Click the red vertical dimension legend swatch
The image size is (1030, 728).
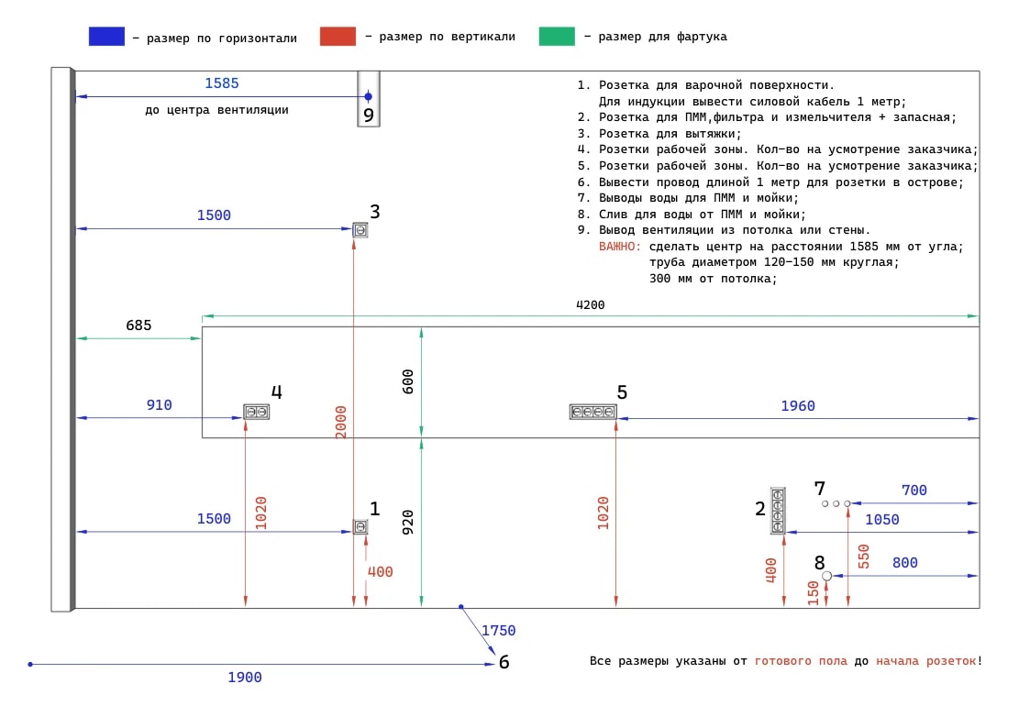click(338, 36)
